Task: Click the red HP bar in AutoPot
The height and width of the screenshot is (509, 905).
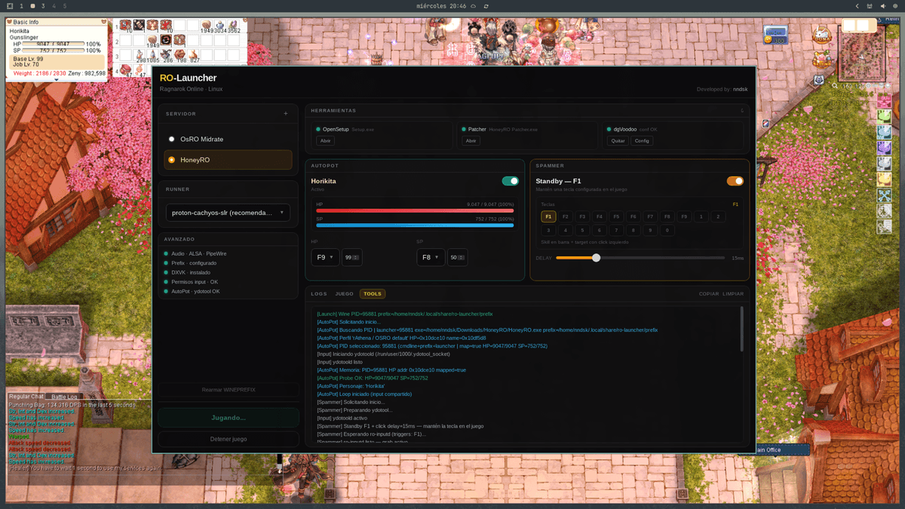Action: point(415,210)
